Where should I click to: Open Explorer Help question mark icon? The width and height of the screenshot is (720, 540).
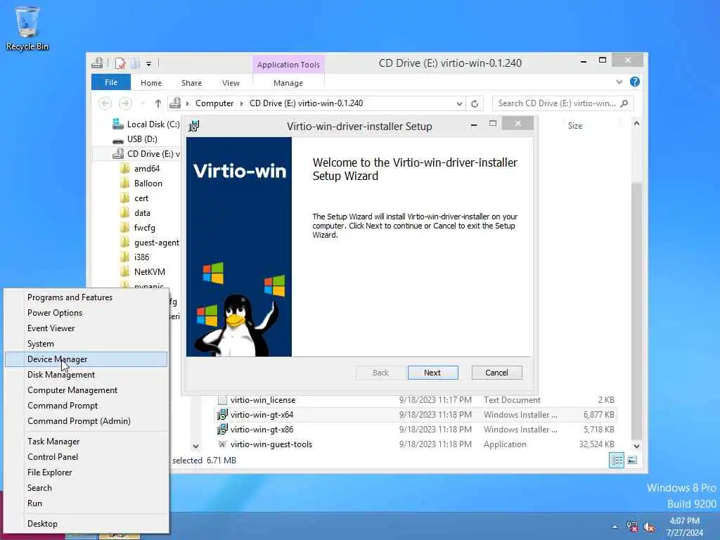[x=635, y=82]
